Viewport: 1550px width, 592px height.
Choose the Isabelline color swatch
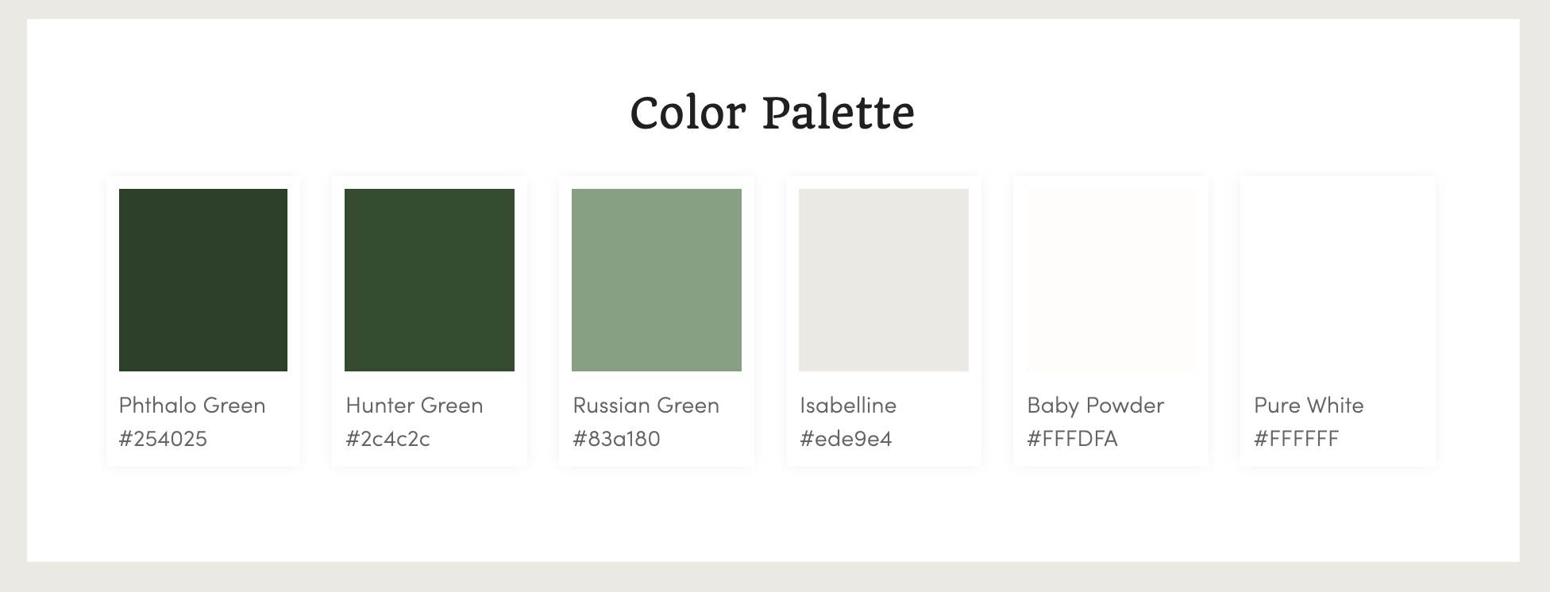884,279
